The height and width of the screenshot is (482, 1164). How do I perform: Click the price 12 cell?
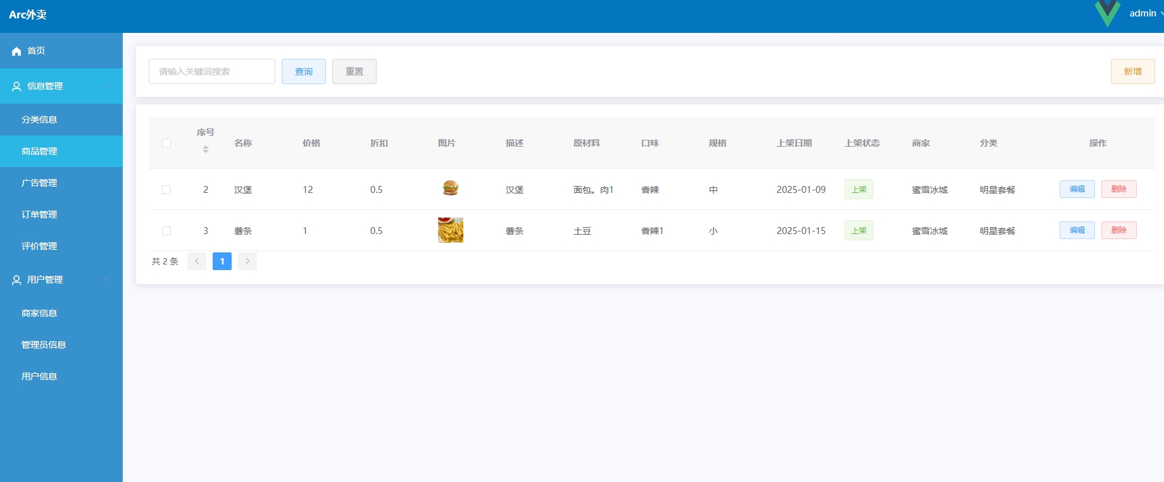tap(308, 190)
